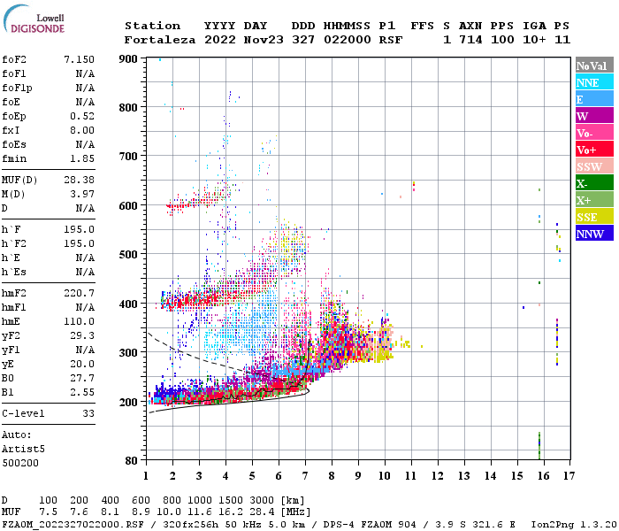
Task: Click the IGA value 10+
Action: [x=534, y=40]
